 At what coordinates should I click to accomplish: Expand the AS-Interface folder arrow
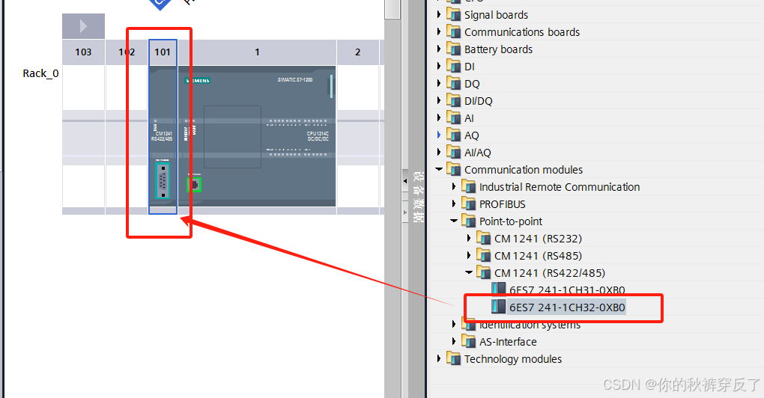coord(454,341)
